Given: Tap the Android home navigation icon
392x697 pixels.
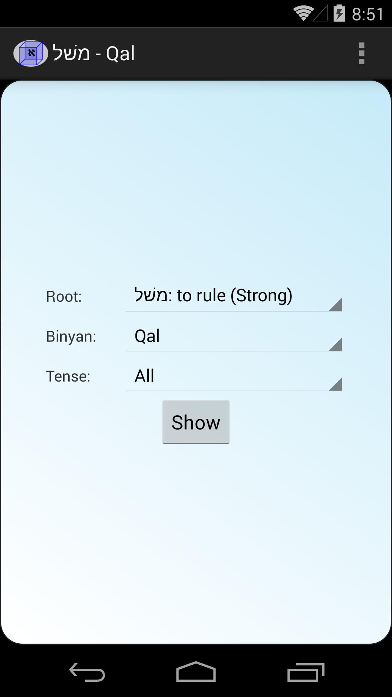Looking at the screenshot, I should [x=196, y=672].
